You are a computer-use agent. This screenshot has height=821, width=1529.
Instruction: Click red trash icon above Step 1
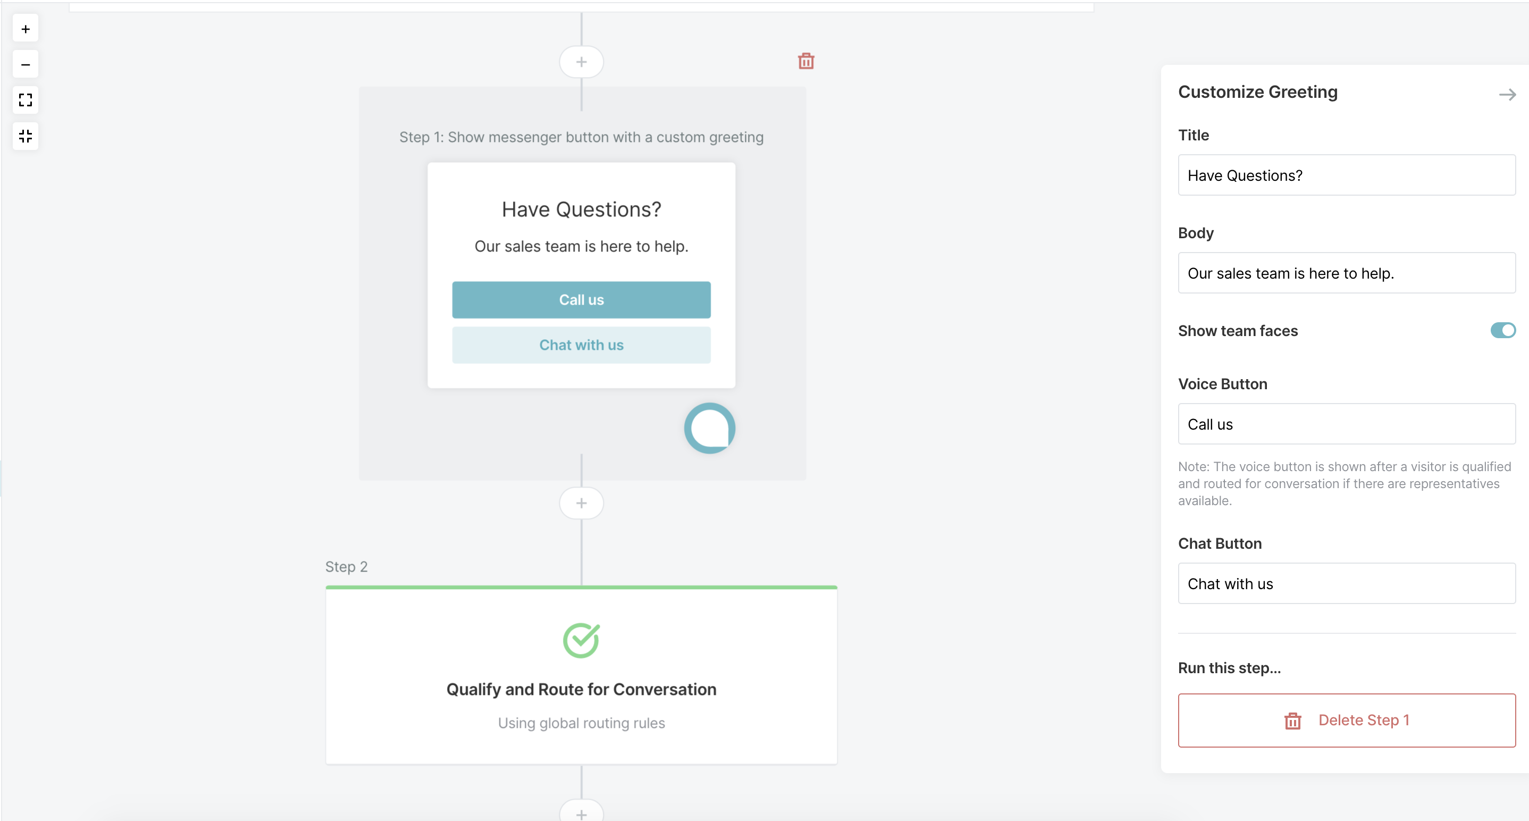(805, 61)
